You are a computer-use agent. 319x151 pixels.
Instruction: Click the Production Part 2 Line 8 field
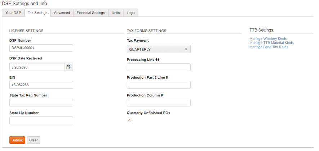tap(159, 85)
